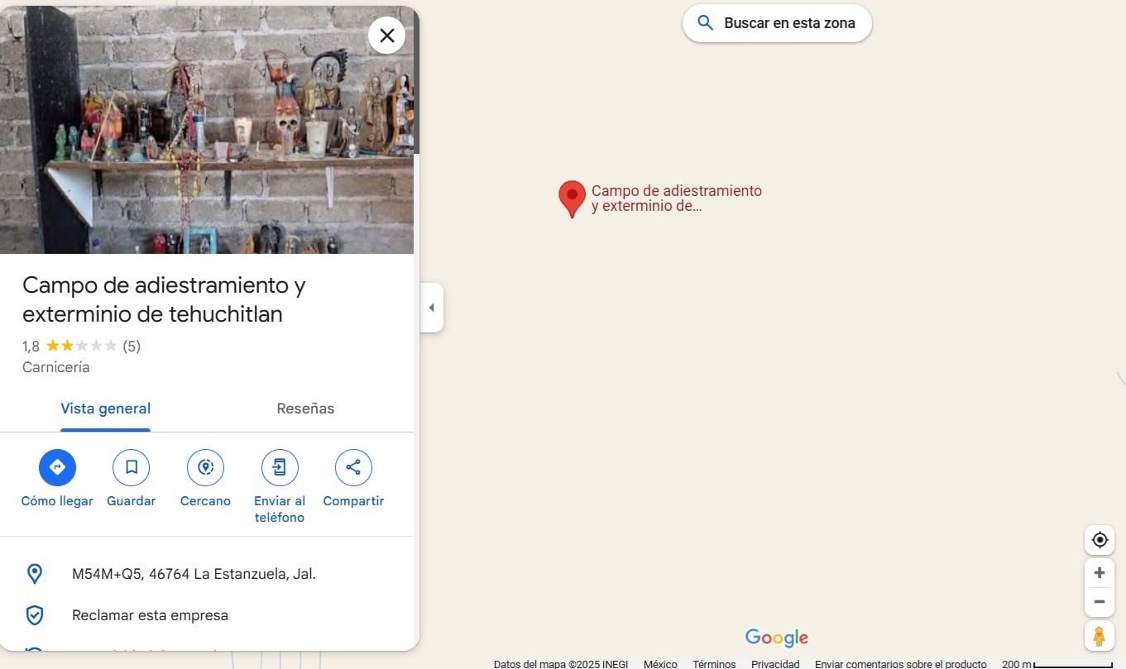
Task: Zoom in with the plus button
Action: (x=1099, y=573)
